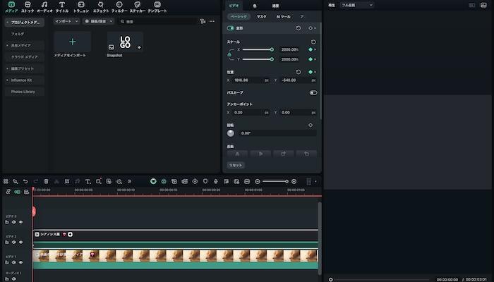Toggle the パスカーブ switch
494x282 pixels.
click(313, 92)
